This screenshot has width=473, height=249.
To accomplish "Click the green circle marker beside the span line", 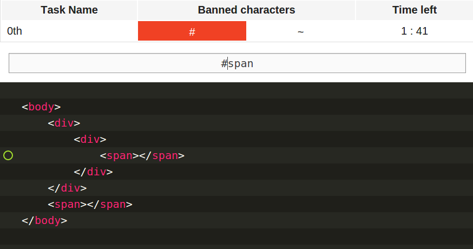I will coord(8,156).
